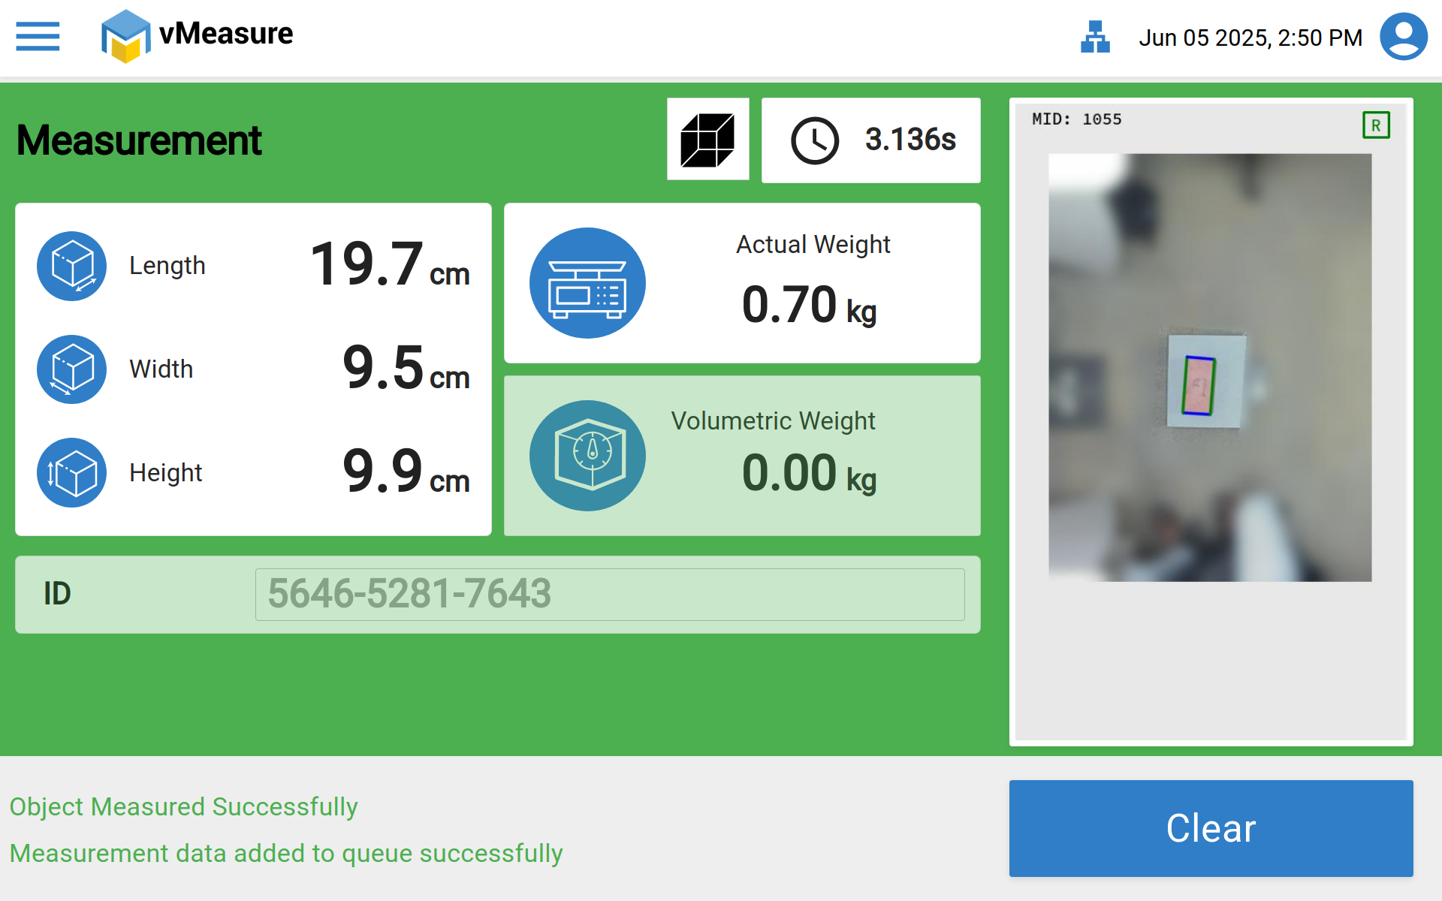The height and width of the screenshot is (901, 1442).
Task: Click the date and time display
Action: pos(1250,38)
